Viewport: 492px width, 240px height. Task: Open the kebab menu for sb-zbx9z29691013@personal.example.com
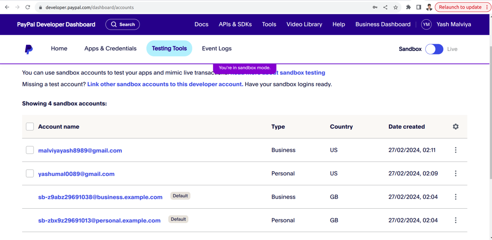(x=455, y=220)
